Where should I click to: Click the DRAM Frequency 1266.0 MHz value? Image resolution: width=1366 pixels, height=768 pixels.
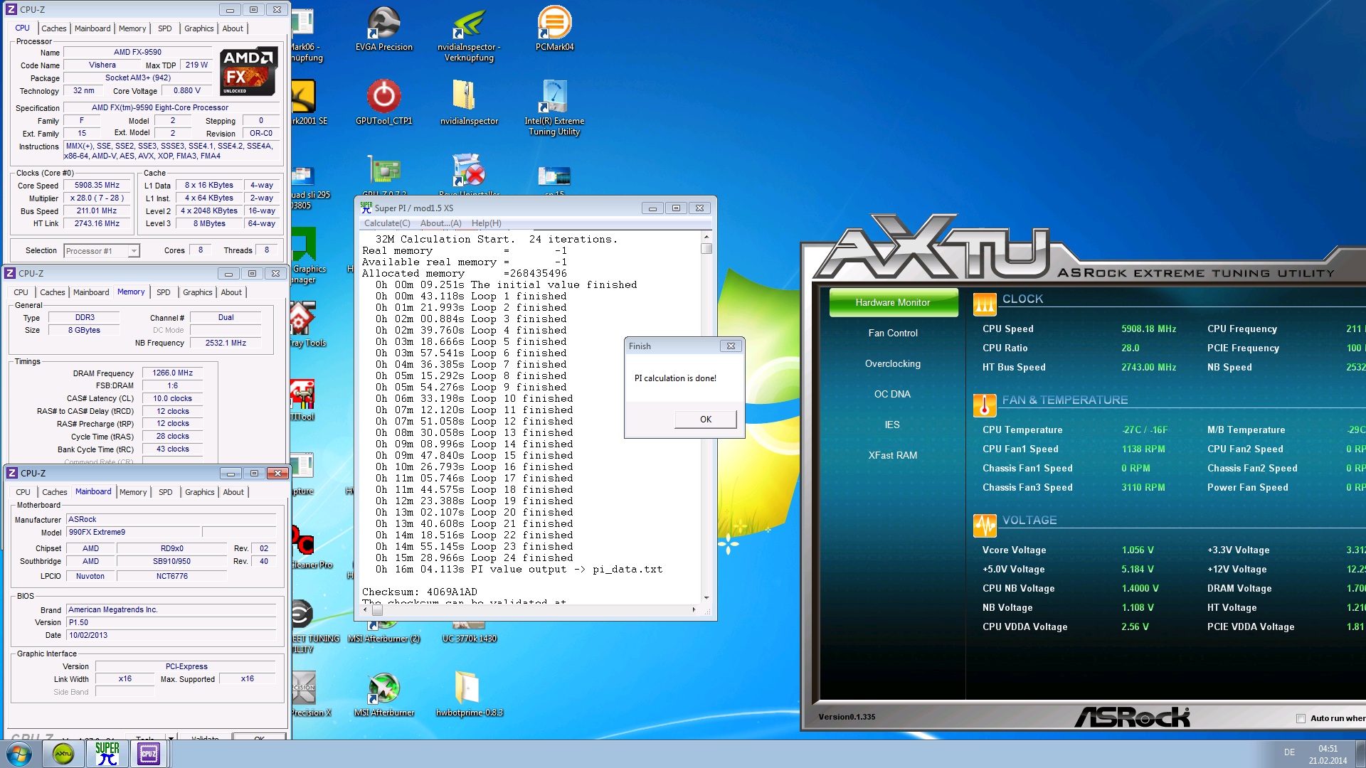click(x=172, y=373)
